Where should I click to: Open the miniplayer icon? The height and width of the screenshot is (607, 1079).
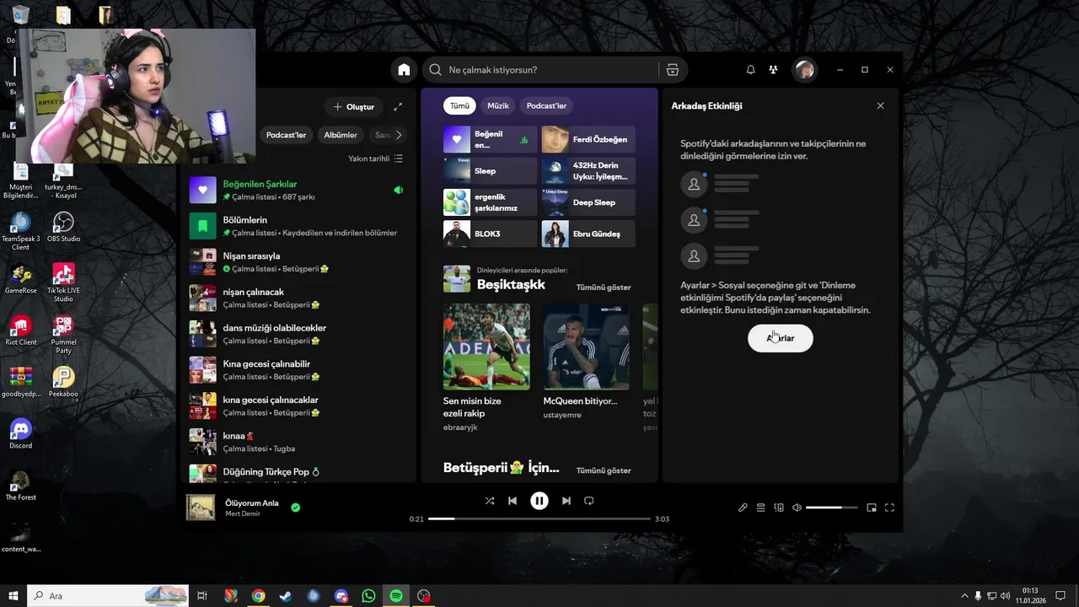coord(872,508)
